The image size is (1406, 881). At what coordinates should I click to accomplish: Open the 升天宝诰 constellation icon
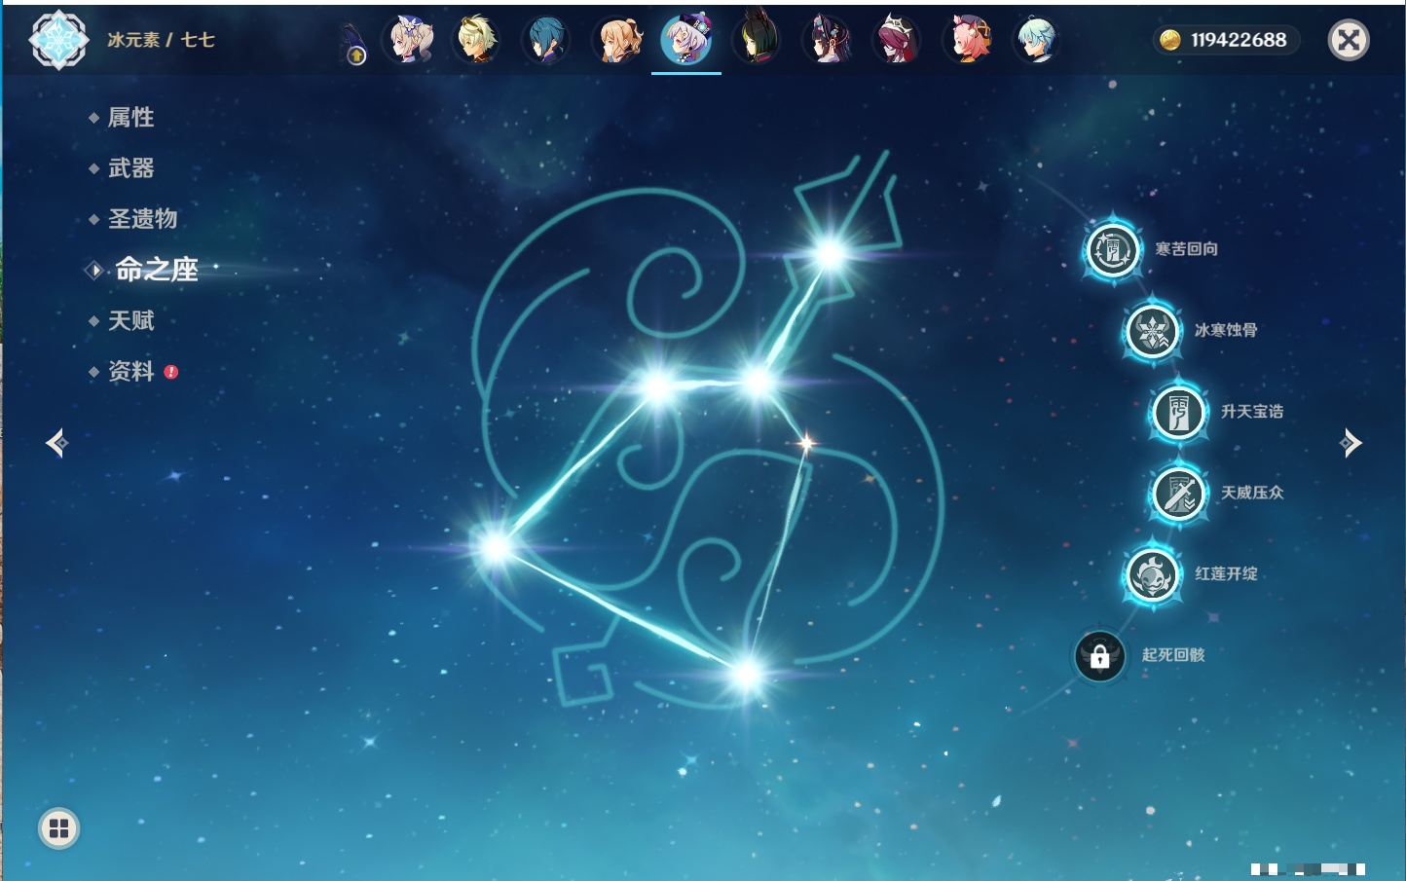click(1179, 413)
